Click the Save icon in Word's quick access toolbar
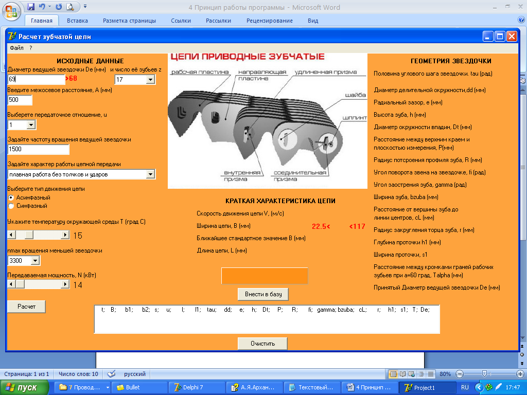This screenshot has width=527, height=395. point(31,7)
